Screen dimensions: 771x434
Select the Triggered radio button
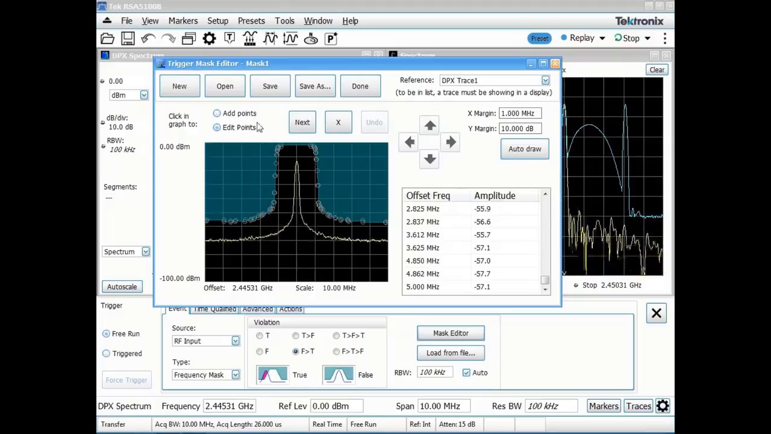coord(106,353)
